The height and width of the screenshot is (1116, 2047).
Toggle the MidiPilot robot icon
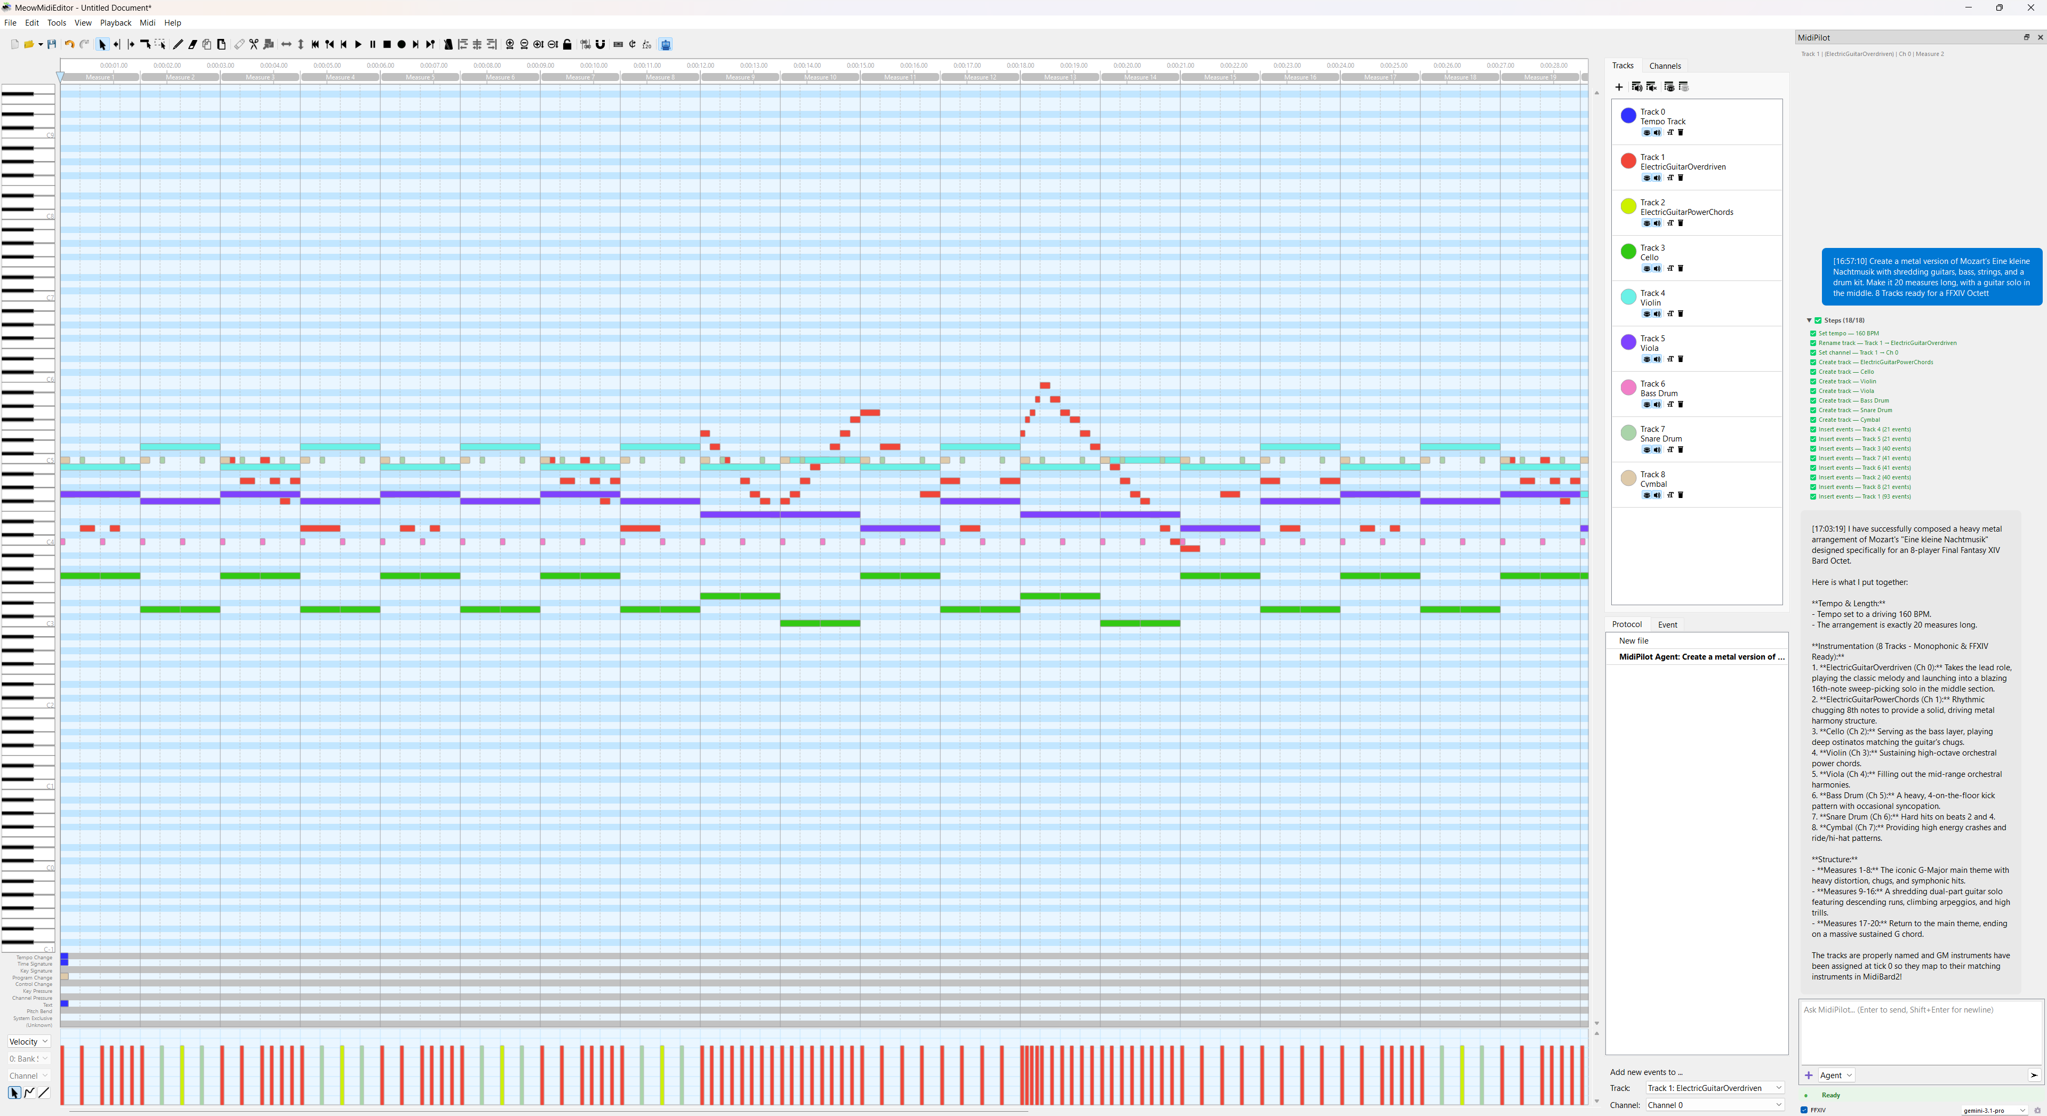coord(666,44)
